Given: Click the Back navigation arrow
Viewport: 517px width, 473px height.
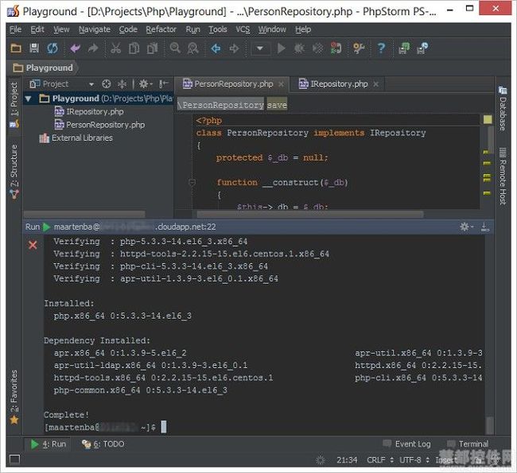Looking at the screenshot, I should click(x=216, y=48).
